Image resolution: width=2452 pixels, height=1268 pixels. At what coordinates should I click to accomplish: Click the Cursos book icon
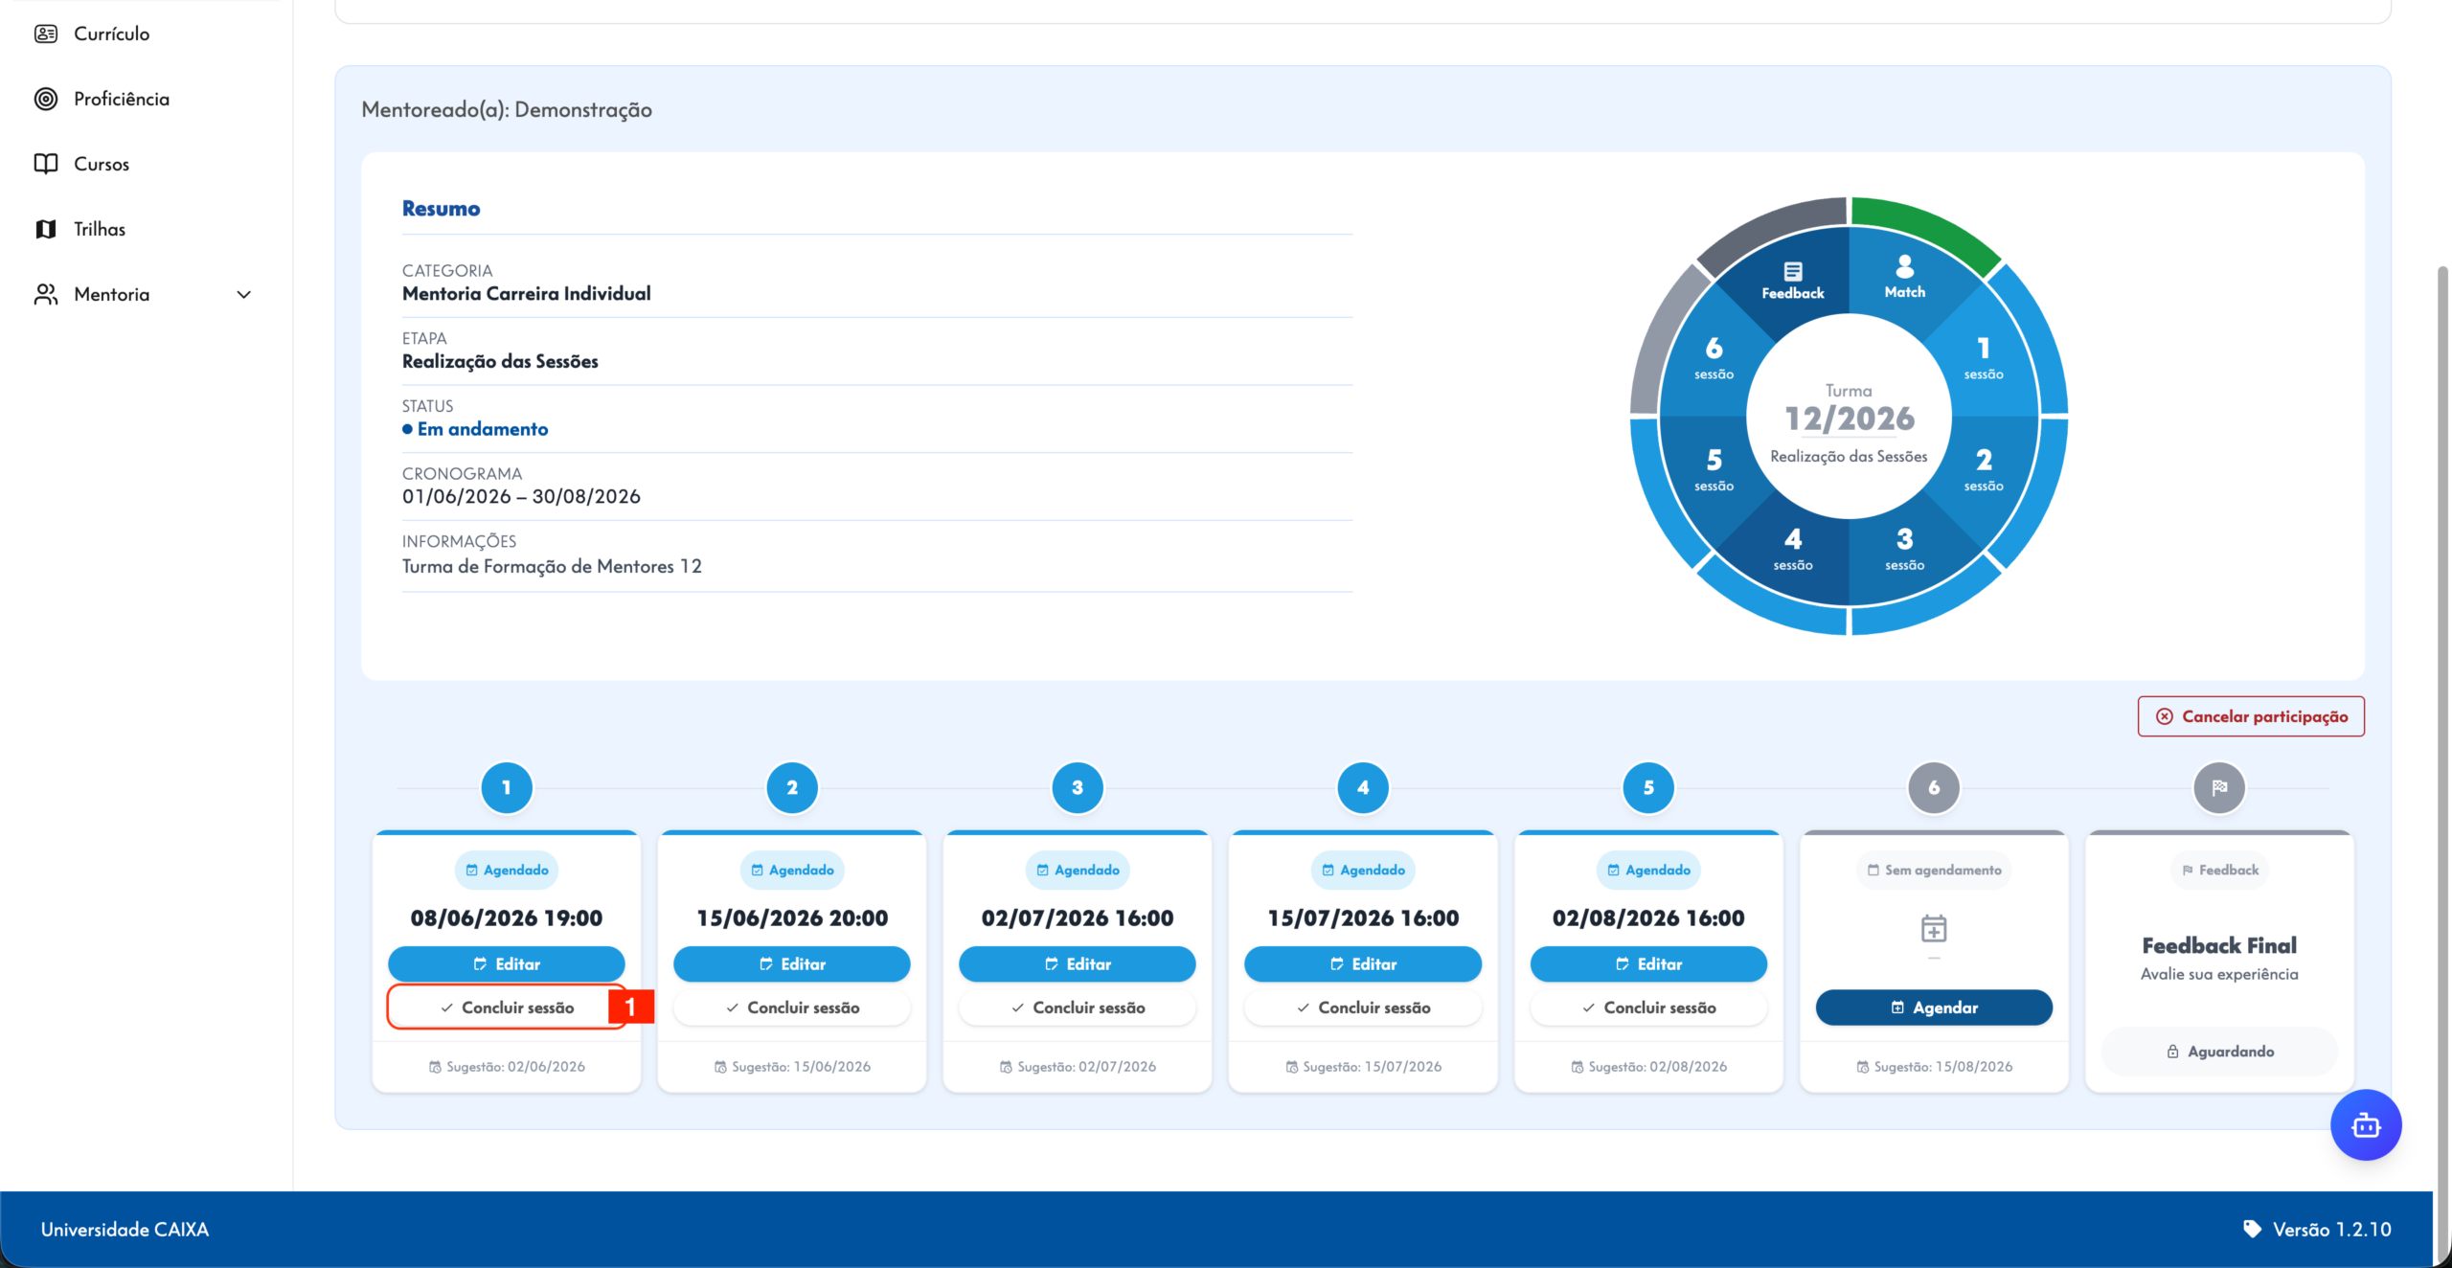pyautogui.click(x=46, y=164)
